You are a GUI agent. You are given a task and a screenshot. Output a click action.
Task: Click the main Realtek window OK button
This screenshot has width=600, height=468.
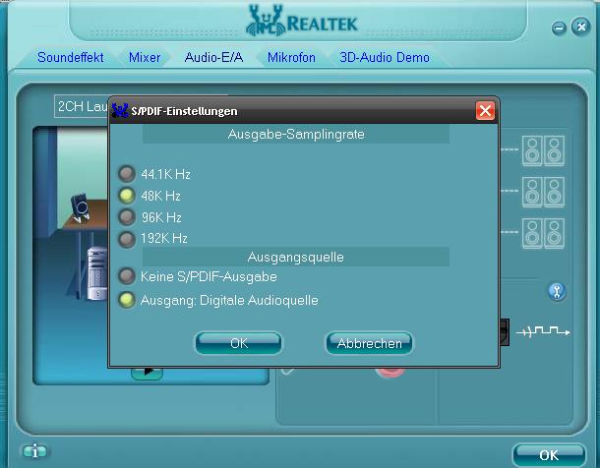coord(549,455)
